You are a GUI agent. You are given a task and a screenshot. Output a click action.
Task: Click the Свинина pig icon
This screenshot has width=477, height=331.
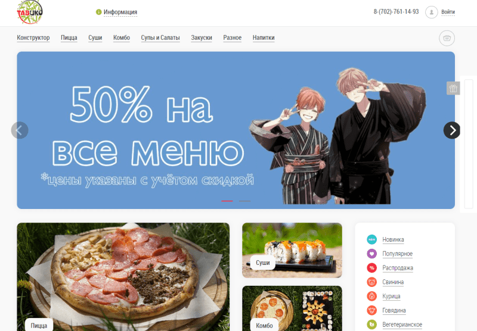[x=371, y=282]
